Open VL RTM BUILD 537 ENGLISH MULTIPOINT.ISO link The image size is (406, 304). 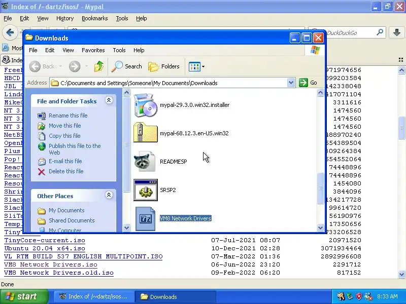83,256
